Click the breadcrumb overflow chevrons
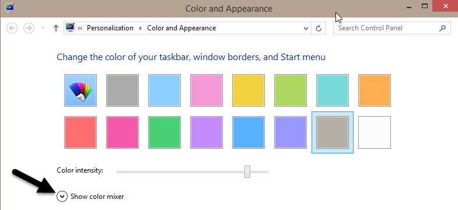The width and height of the screenshot is (458, 210). click(80, 29)
